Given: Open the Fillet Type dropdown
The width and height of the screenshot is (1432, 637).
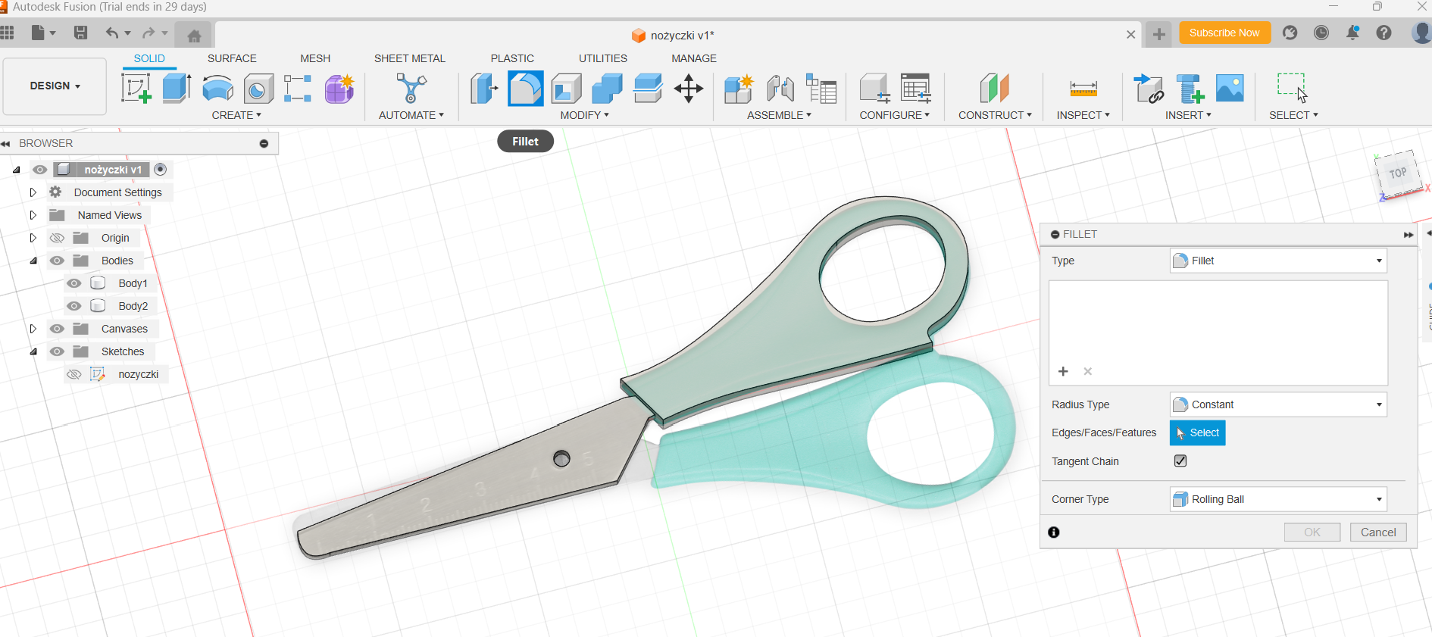Looking at the screenshot, I should point(1278,261).
